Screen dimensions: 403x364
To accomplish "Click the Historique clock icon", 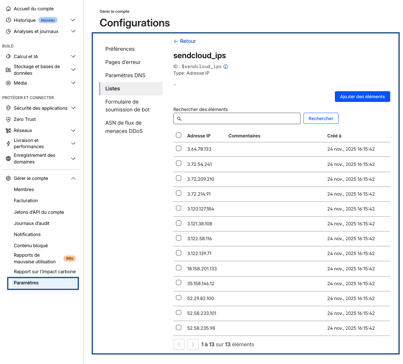I will tap(8, 20).
